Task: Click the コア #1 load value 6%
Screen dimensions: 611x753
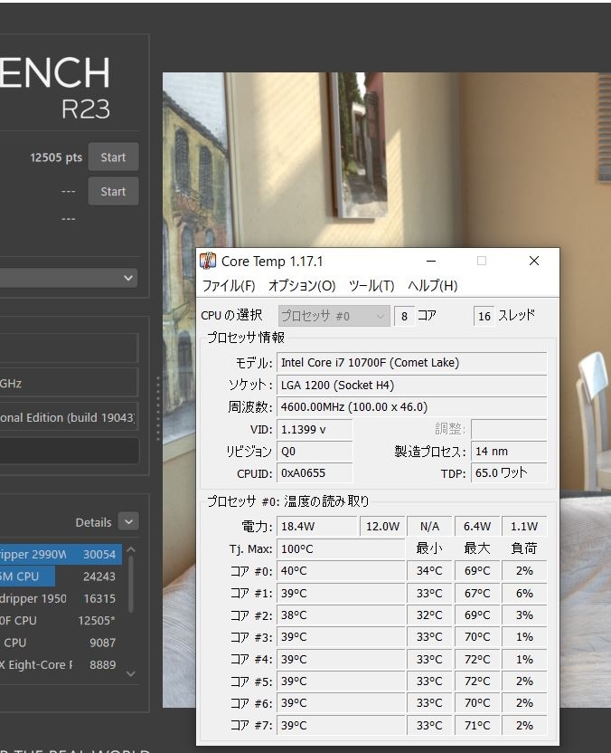Action: [524, 593]
